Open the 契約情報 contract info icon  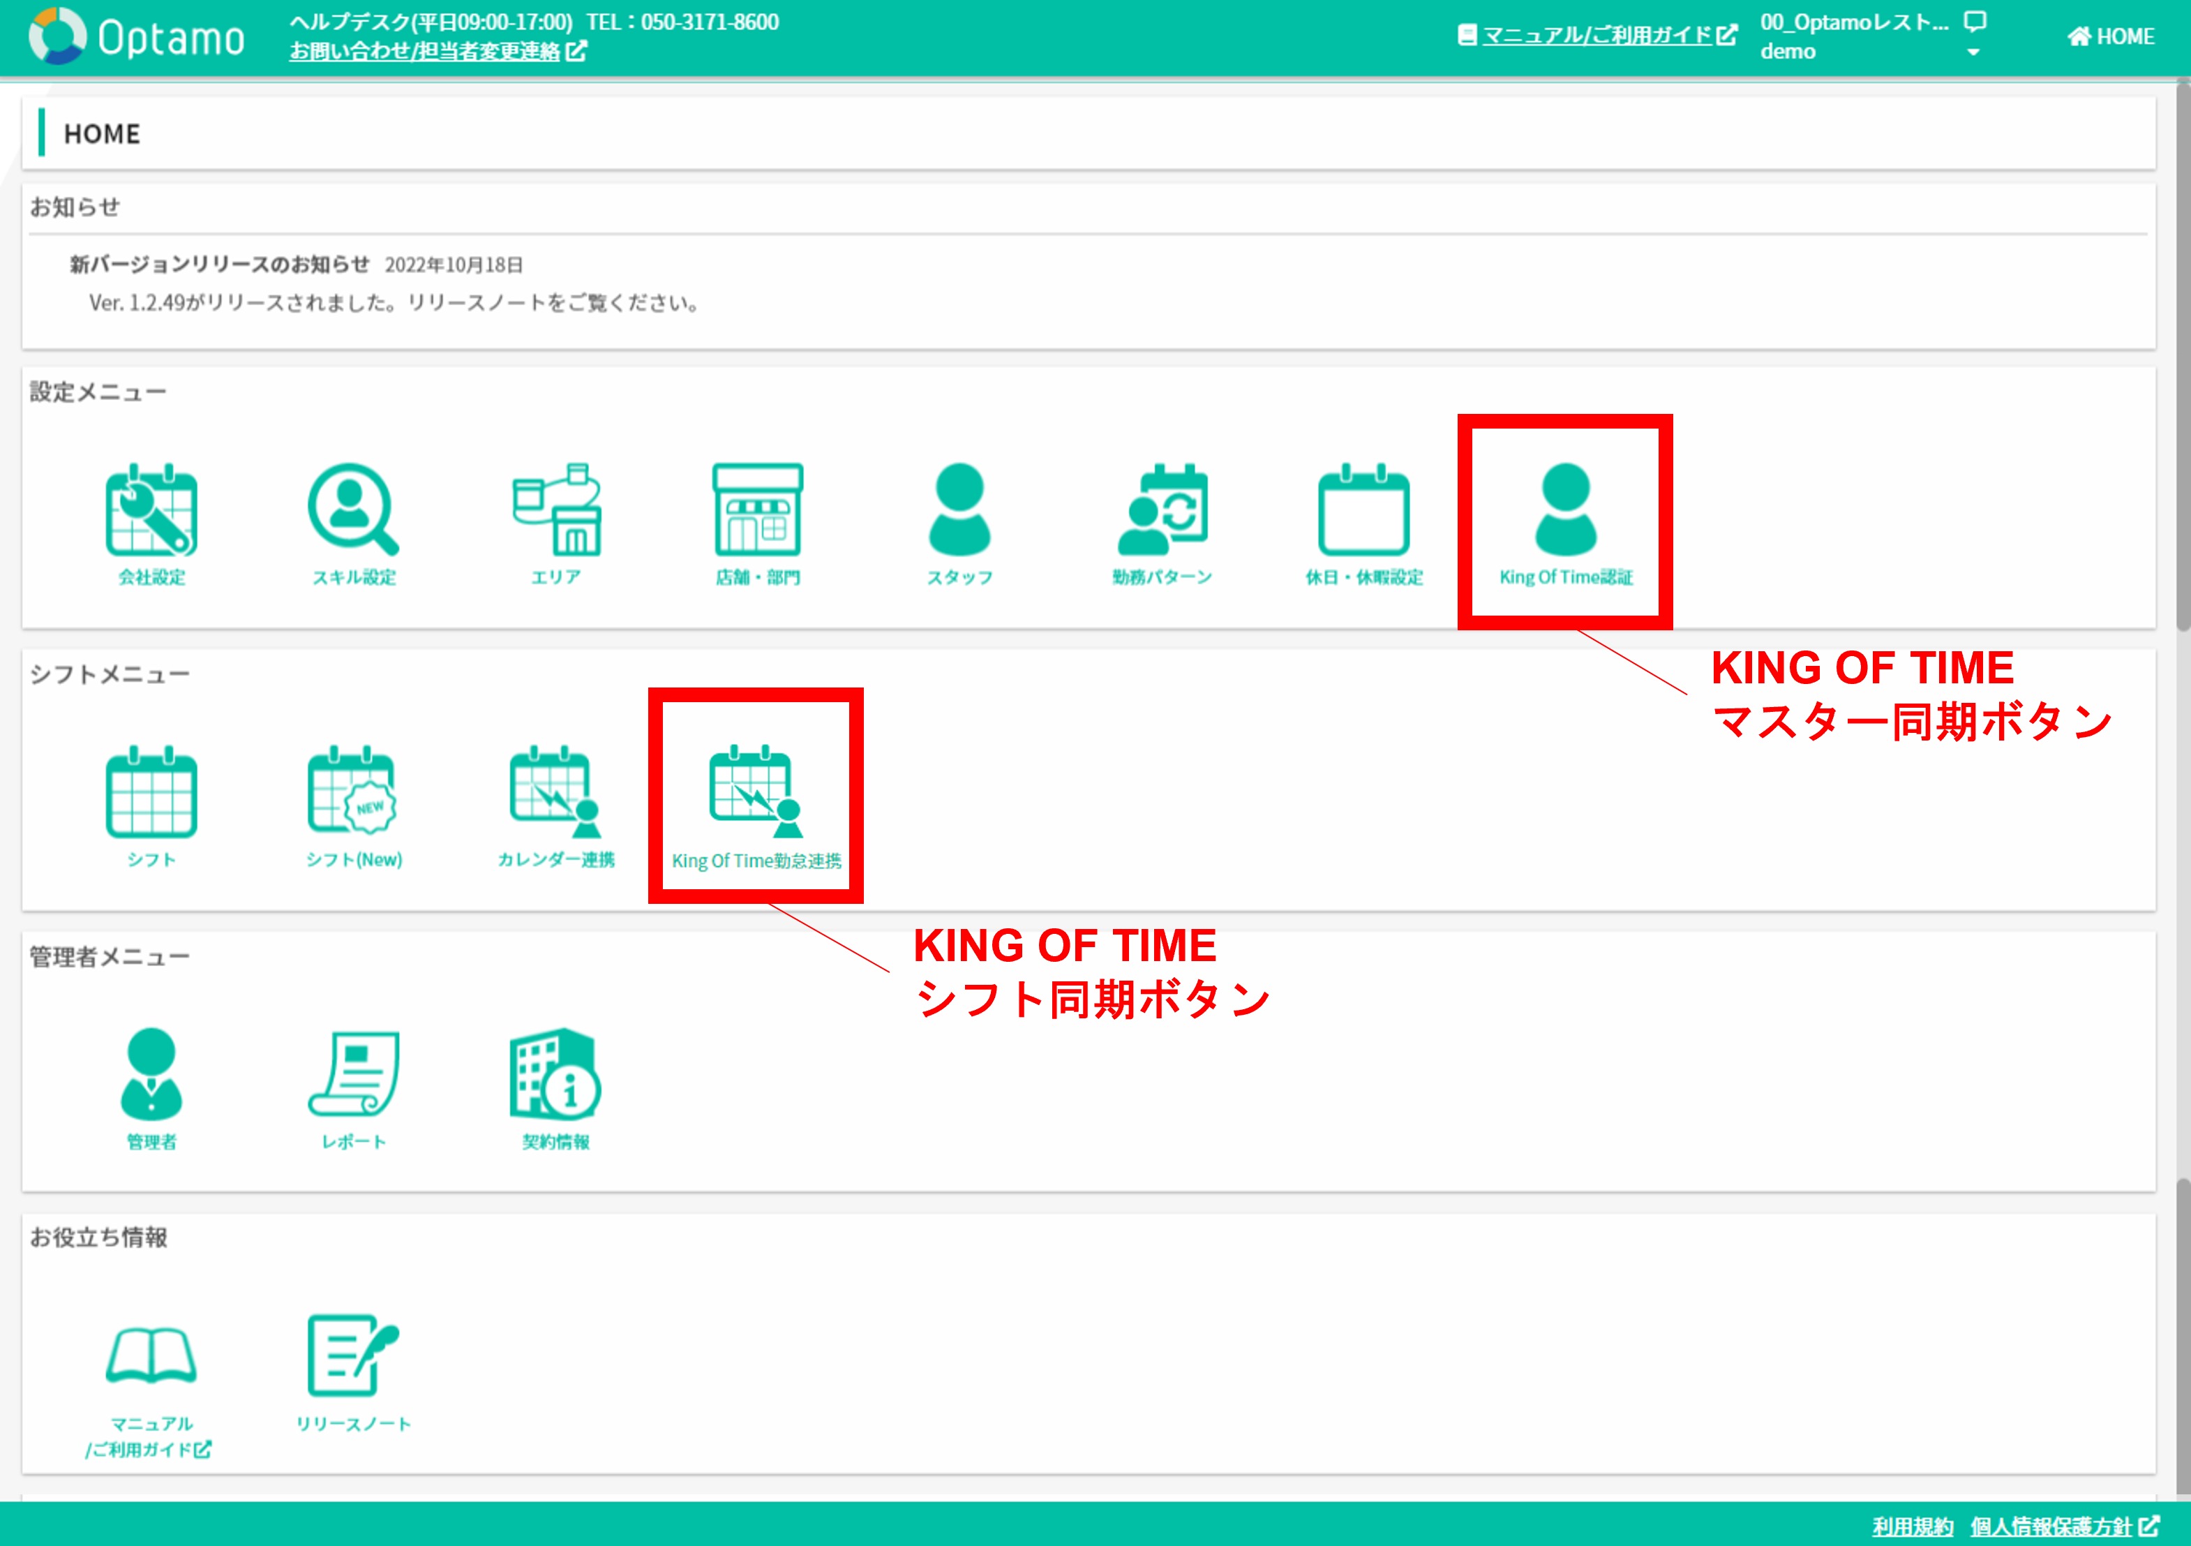tap(556, 1075)
